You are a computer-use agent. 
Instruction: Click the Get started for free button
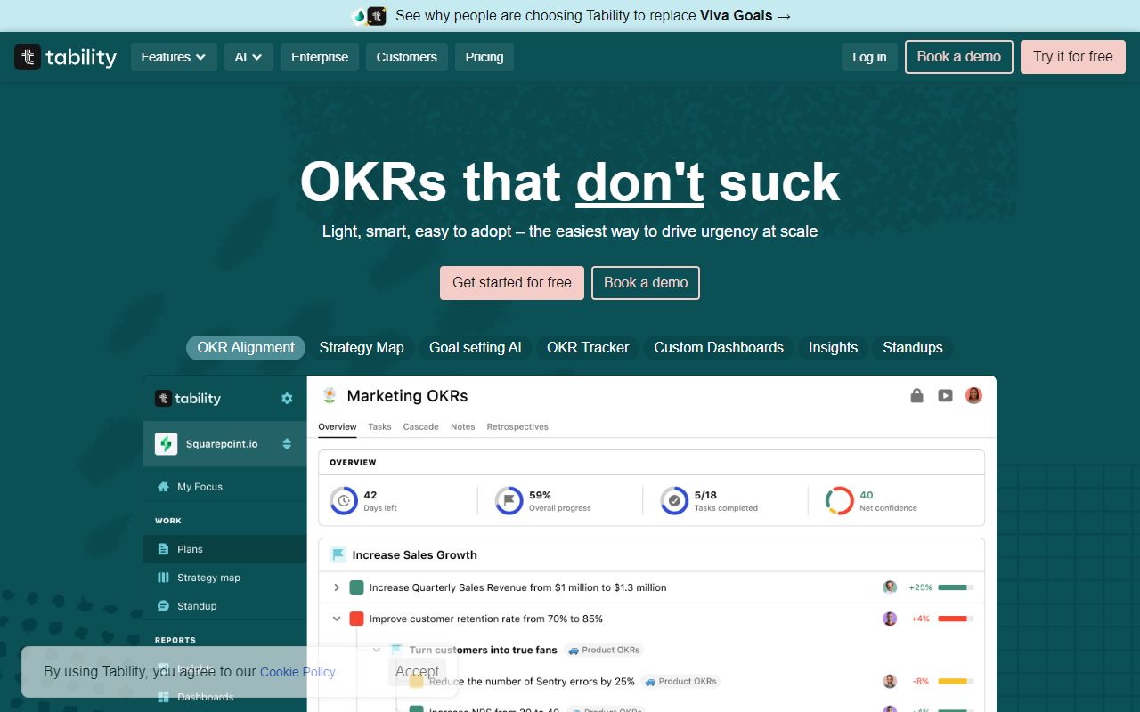[x=511, y=282]
